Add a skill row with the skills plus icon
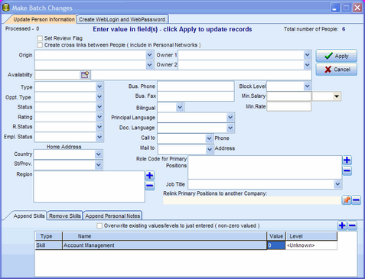The height and width of the screenshot is (279, 365). 342,225
